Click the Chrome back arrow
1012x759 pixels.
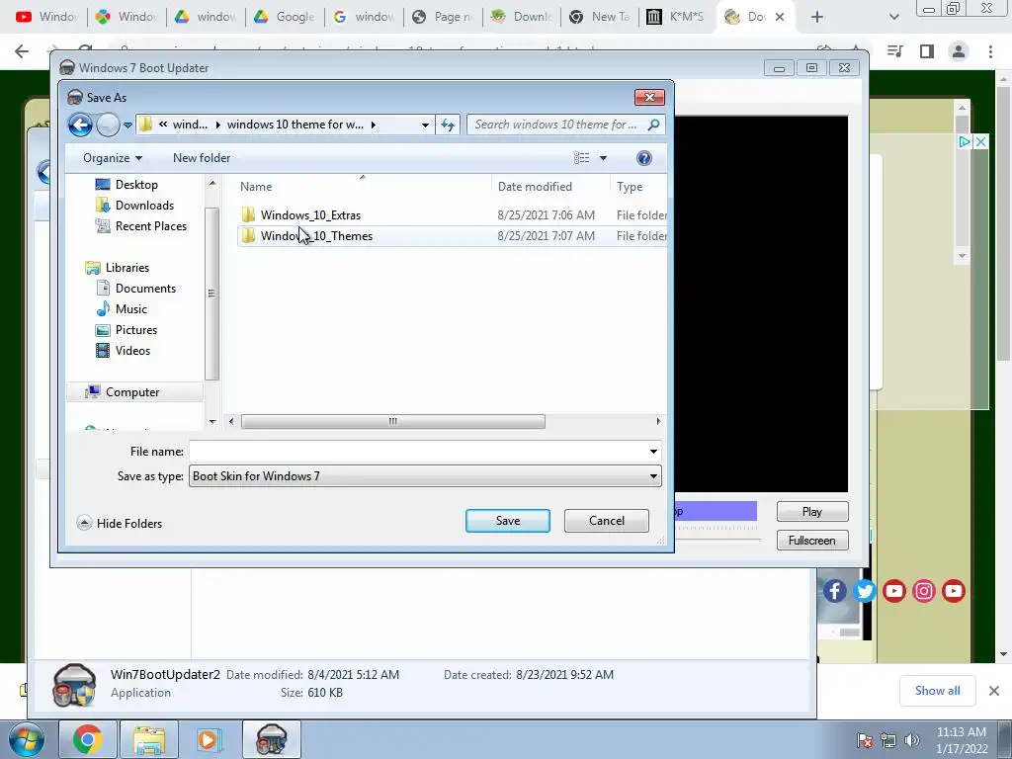coord(22,51)
